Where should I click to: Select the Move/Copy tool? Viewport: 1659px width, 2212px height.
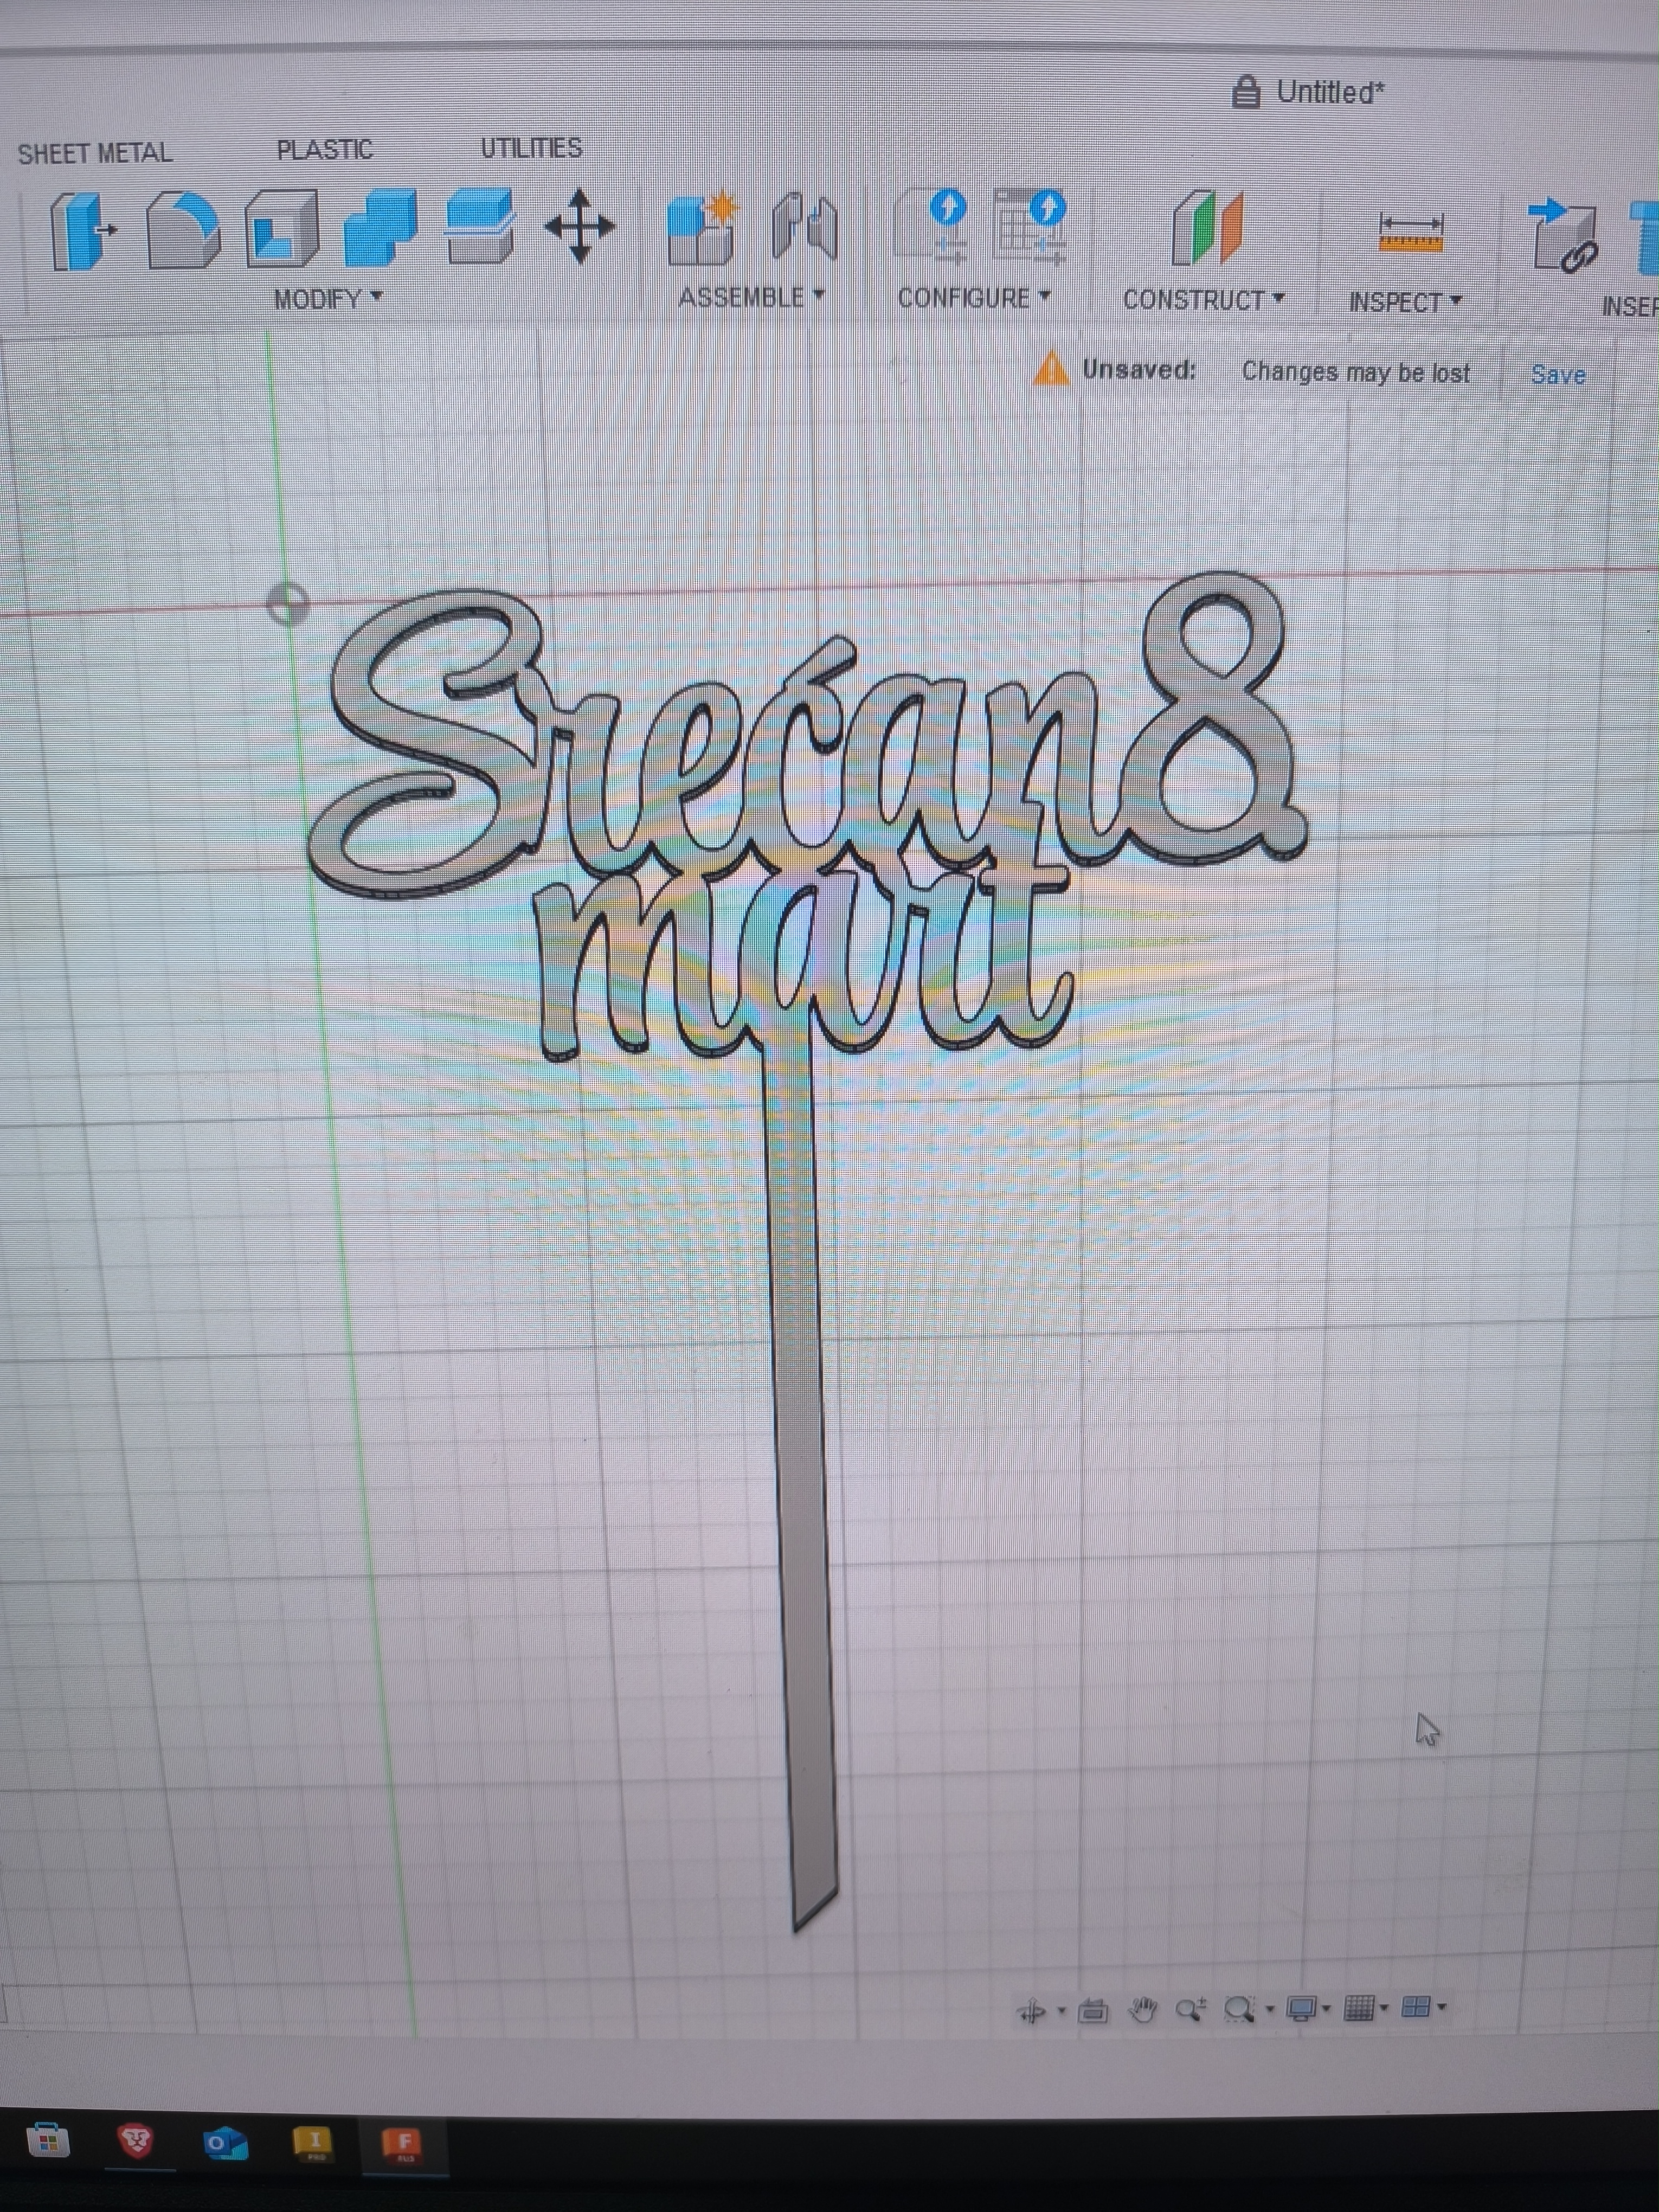tap(580, 225)
